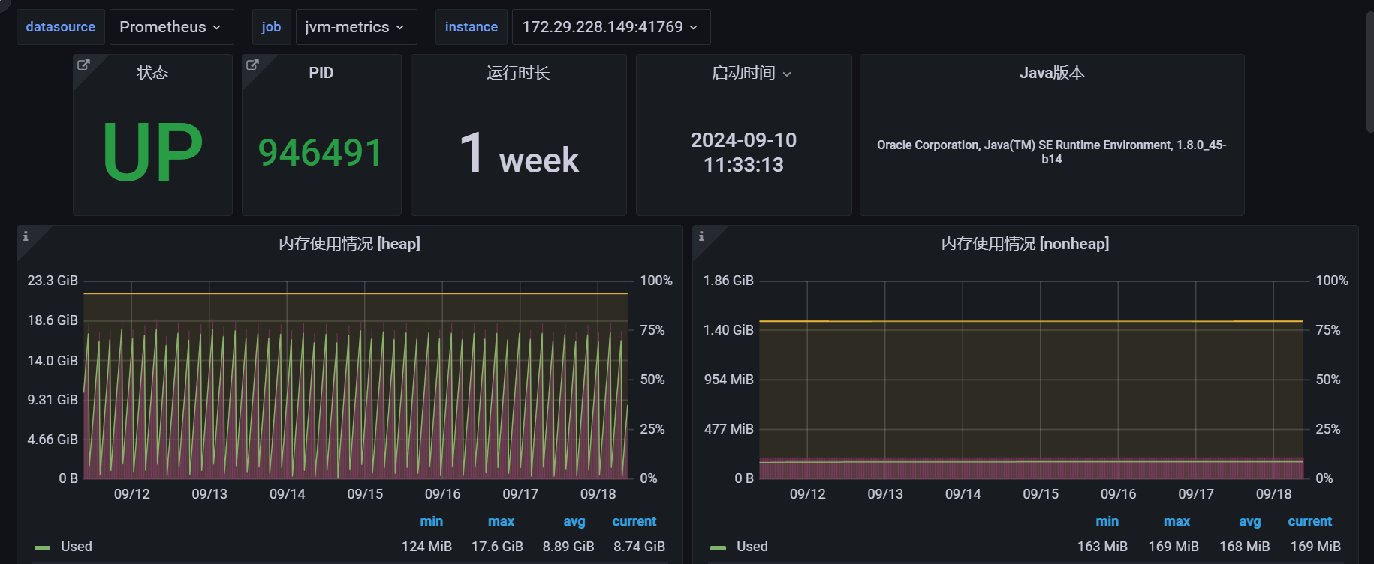Click heap legend max value 17.6 GiB
The width and height of the screenshot is (1374, 564).
click(x=497, y=547)
